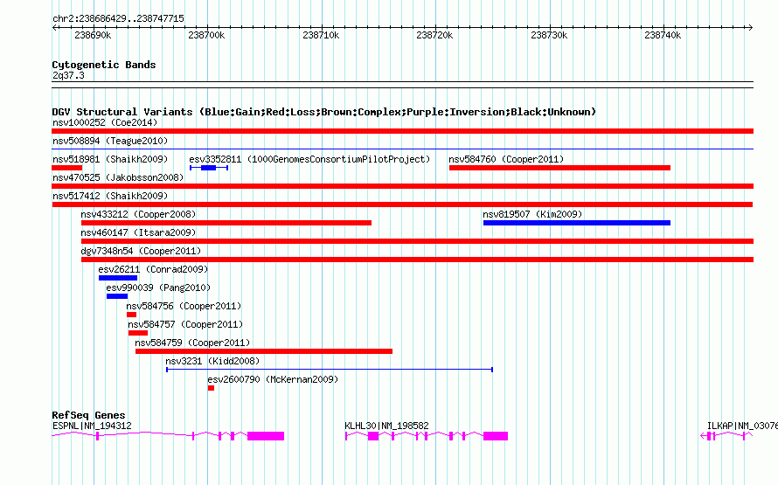Image resolution: width=778 pixels, height=485 pixels.
Task: Open the nsv584759 (Cooper2011) red bar
Action: point(264,351)
